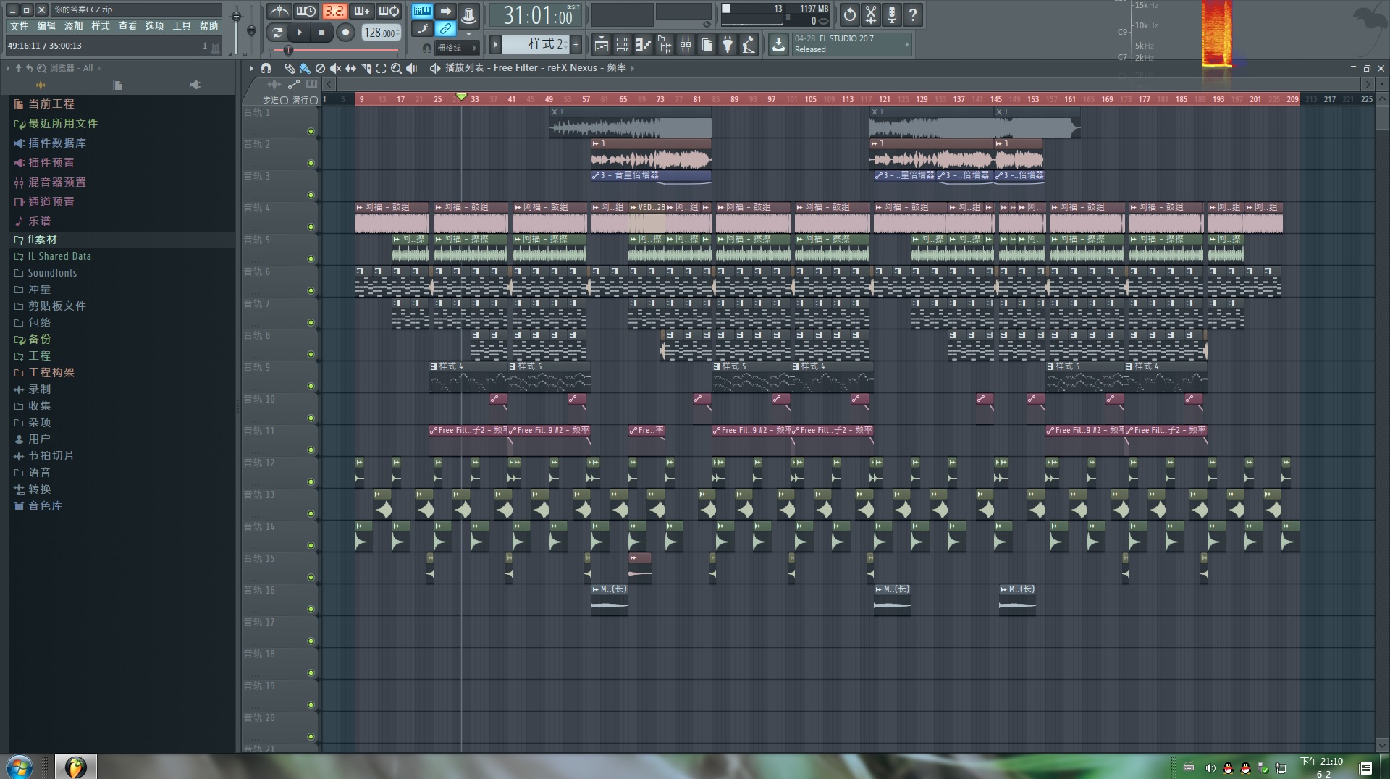Open the mixer window from the toolbar
The width and height of the screenshot is (1390, 779).
[685, 45]
